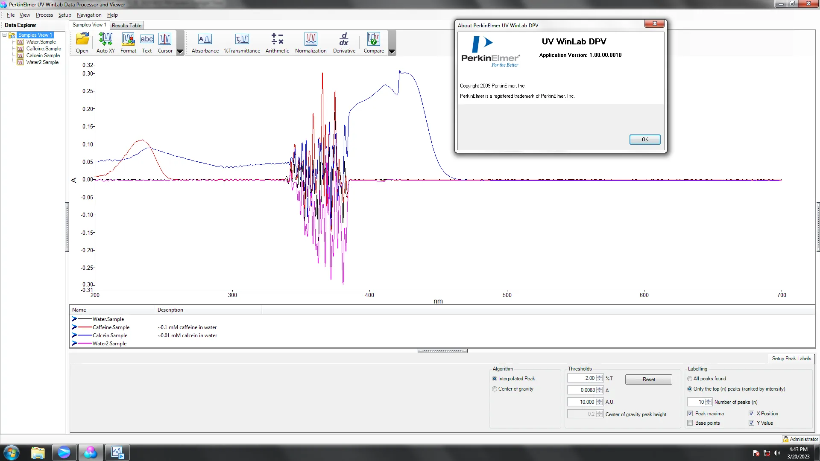Image resolution: width=820 pixels, height=461 pixels.
Task: Adjust %T threshold spinner arrows
Action: (600, 378)
